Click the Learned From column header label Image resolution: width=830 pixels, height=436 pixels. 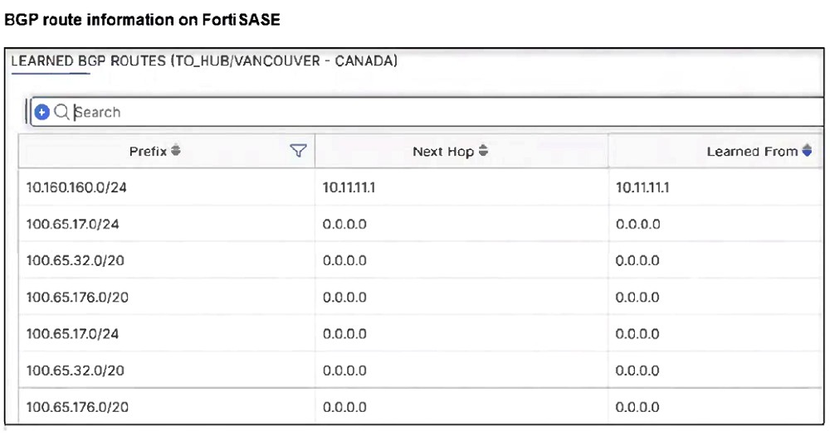click(x=750, y=152)
